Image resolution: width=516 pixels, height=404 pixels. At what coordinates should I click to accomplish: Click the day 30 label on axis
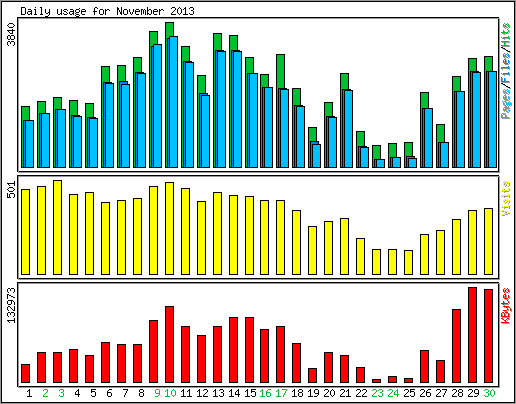(489, 393)
